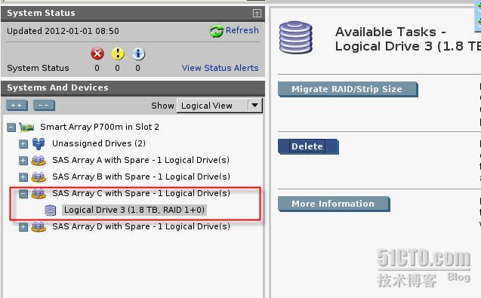This screenshot has height=298, width=481.
Task: Click the Delete button
Action: tap(308, 146)
